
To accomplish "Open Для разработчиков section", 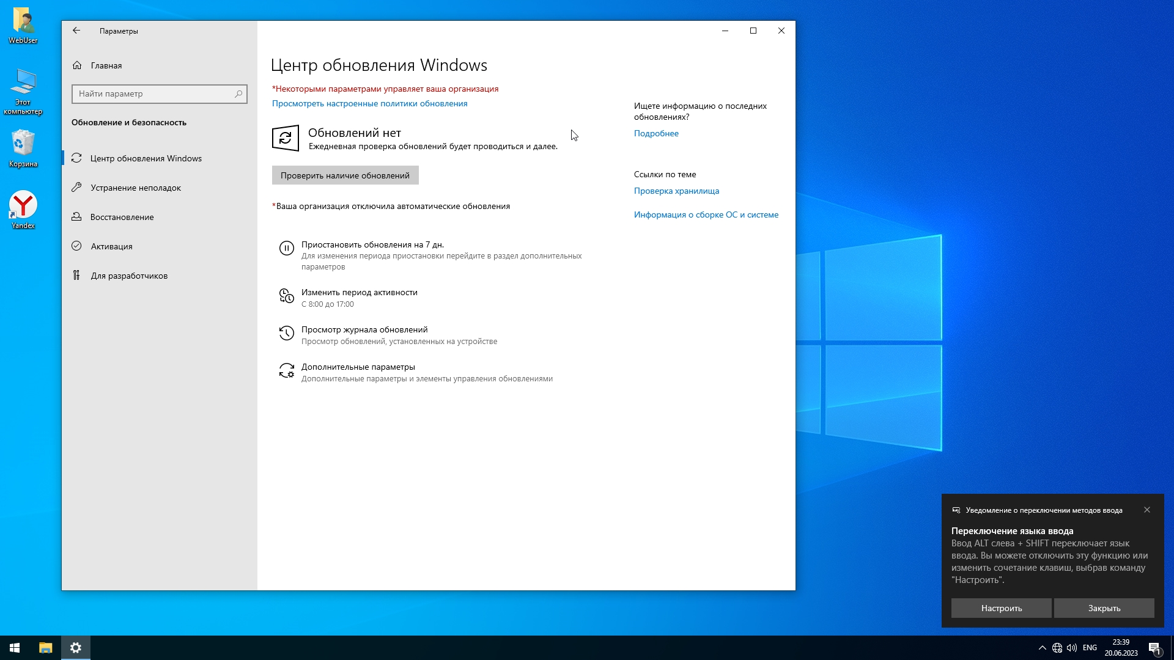I will click(x=129, y=276).
